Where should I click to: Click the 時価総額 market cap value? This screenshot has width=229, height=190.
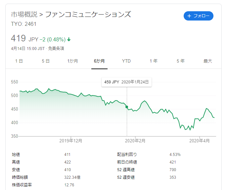pos(71,177)
